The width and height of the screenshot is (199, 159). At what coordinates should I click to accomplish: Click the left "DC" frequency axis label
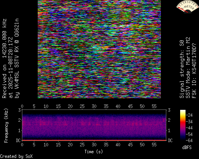coord(18,141)
